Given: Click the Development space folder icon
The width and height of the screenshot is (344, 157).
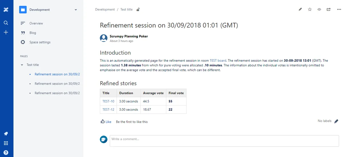Looking at the screenshot, I should [x=23, y=10].
